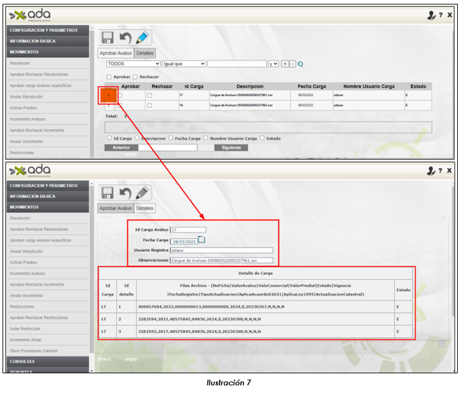461x393 pixels.
Task: Expand the 'Igual que' operator dropdown
Action: point(184,64)
